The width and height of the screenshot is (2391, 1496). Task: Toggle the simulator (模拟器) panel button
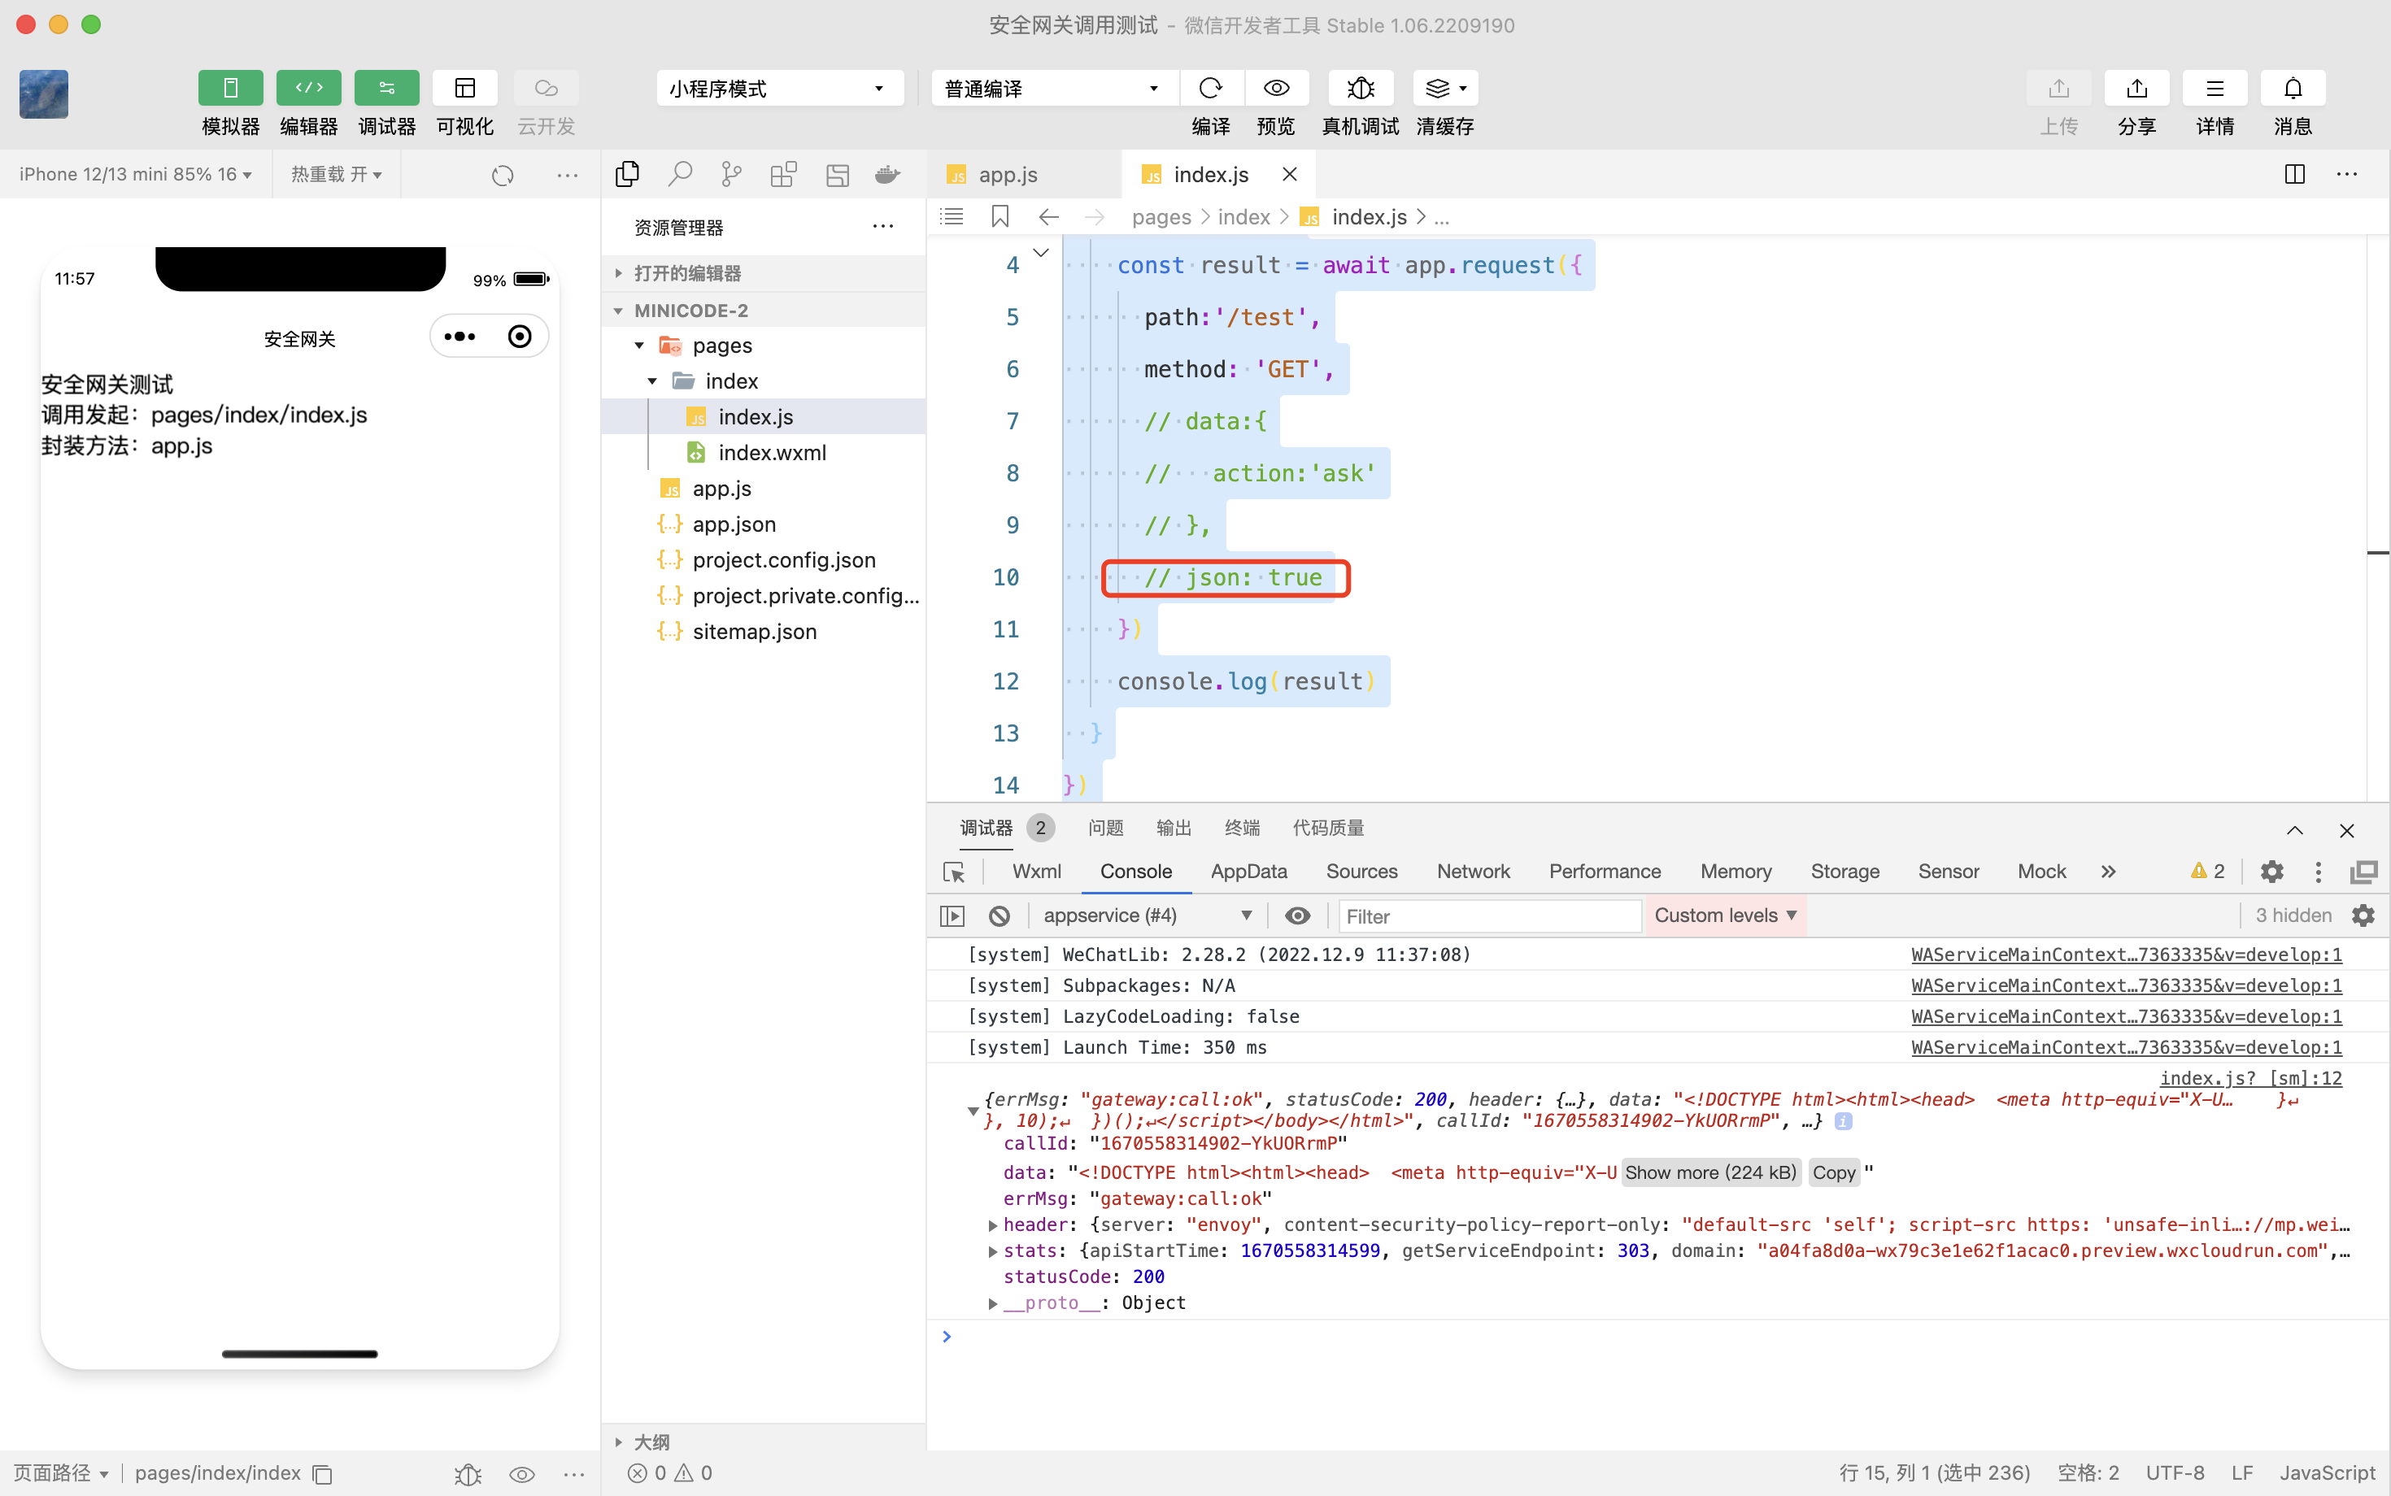[x=229, y=88]
